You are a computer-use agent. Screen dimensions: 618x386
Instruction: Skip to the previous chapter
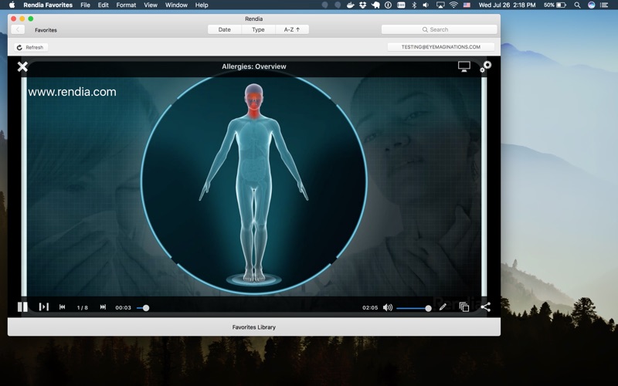pyautogui.click(x=63, y=306)
